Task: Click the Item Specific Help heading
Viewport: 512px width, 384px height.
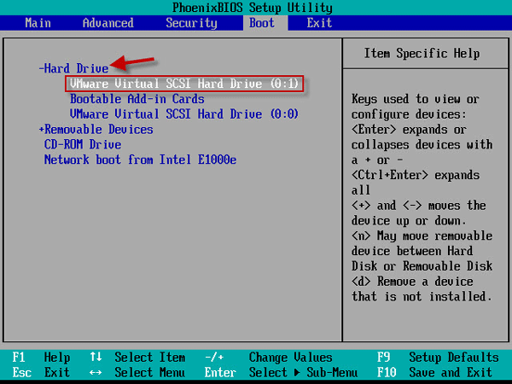Action: [422, 53]
